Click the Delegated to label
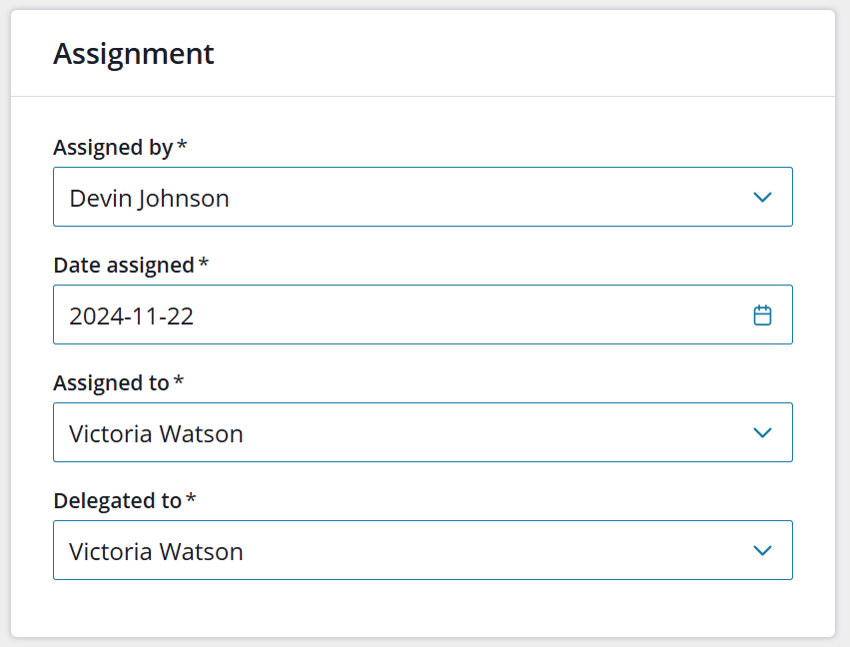 pos(117,500)
